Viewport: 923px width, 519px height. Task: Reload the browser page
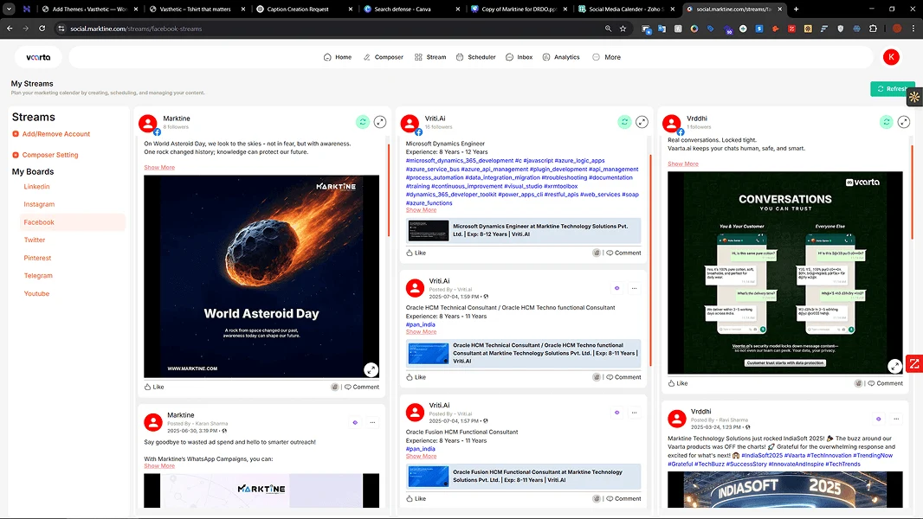[42, 29]
